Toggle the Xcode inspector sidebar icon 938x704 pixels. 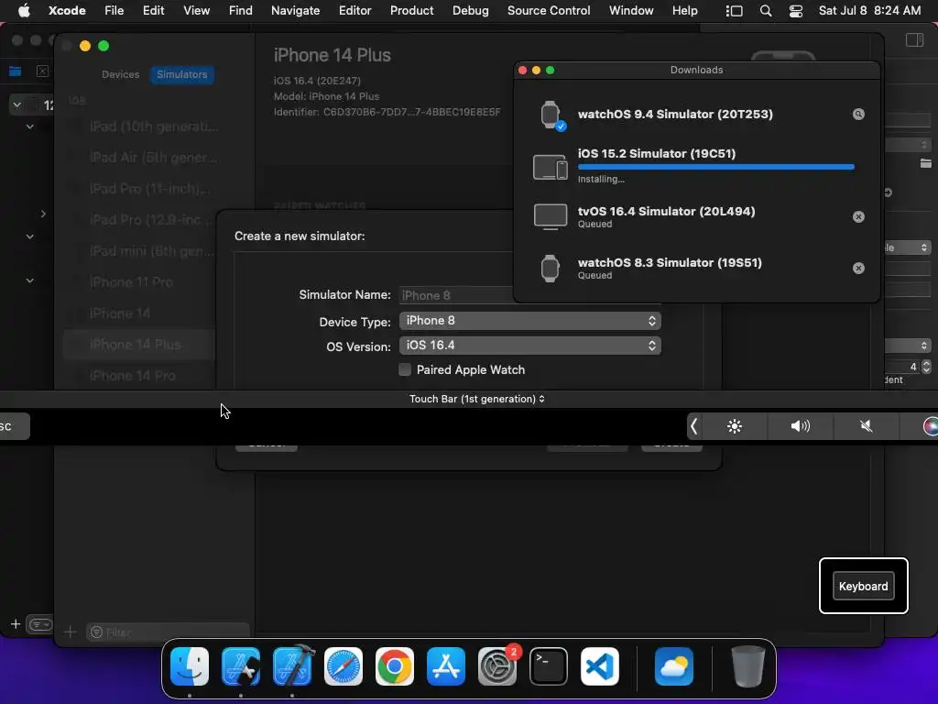[x=914, y=40]
